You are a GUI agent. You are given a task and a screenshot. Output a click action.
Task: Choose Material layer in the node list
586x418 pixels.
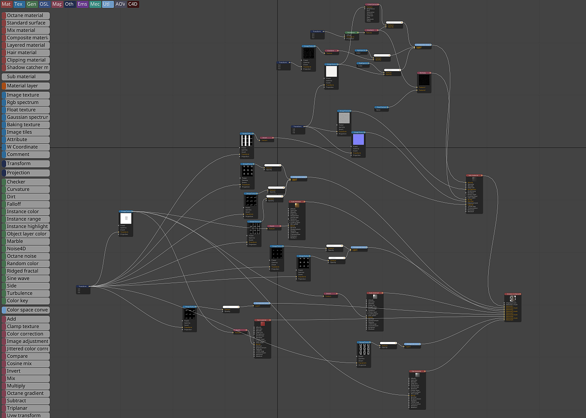pos(26,86)
